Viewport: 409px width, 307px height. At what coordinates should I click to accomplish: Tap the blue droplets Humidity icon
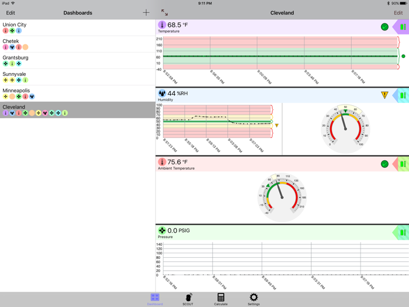(162, 93)
